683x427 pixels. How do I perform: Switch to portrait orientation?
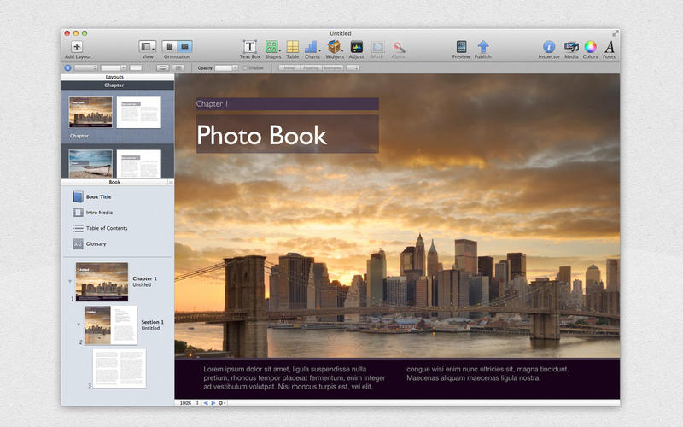point(170,46)
